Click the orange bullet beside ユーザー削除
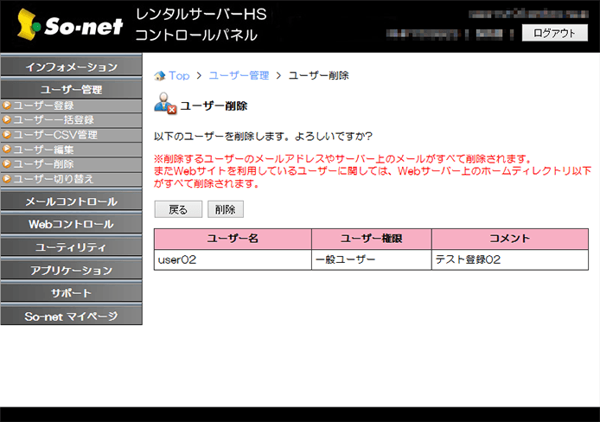 7,164
